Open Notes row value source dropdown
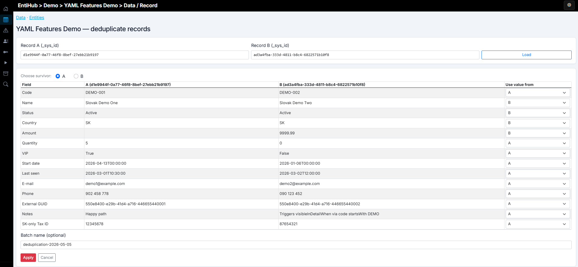The image size is (578, 267). [538, 214]
